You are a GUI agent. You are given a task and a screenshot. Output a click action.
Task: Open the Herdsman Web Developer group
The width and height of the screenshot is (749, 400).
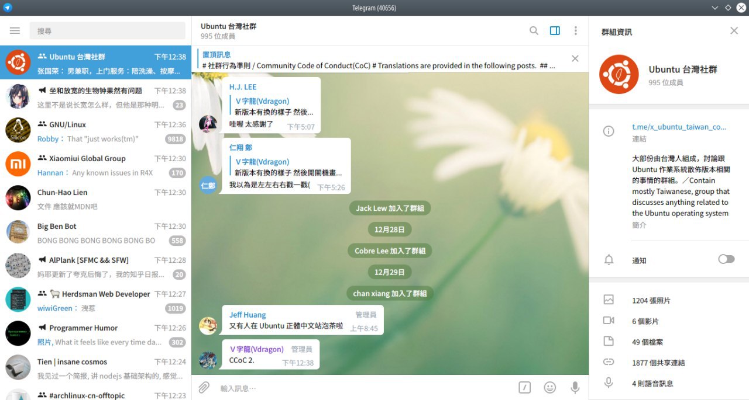[x=95, y=300]
